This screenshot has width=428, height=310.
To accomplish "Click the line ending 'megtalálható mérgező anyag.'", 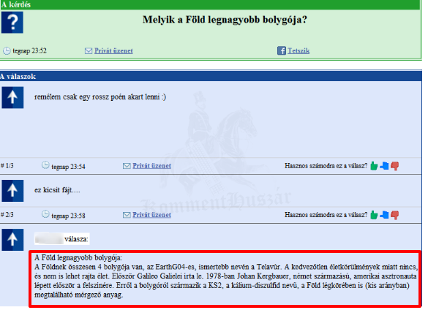I will pyautogui.click(x=78, y=295).
